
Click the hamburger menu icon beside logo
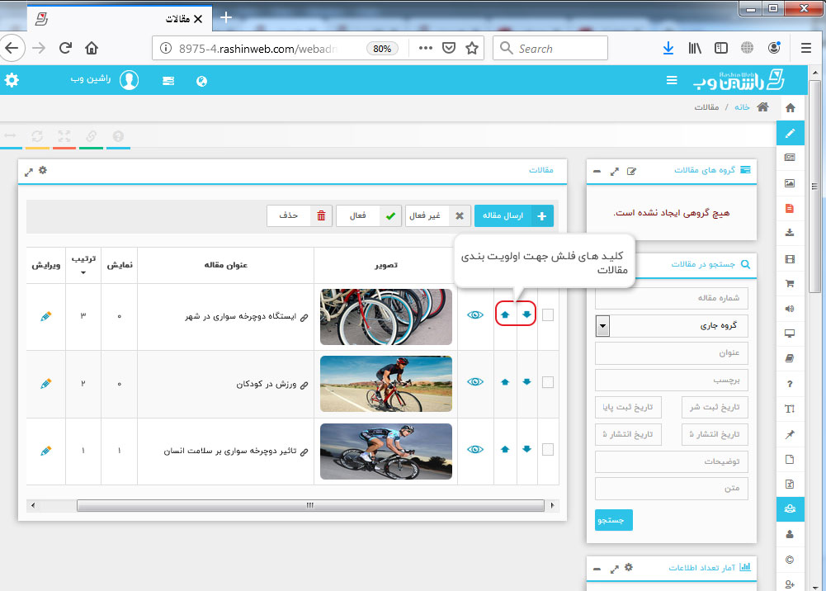coord(672,81)
